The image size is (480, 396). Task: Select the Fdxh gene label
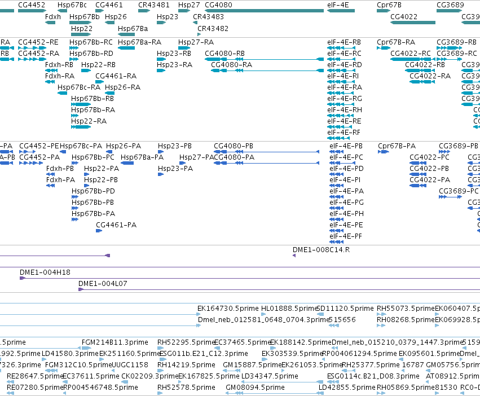coord(53,17)
